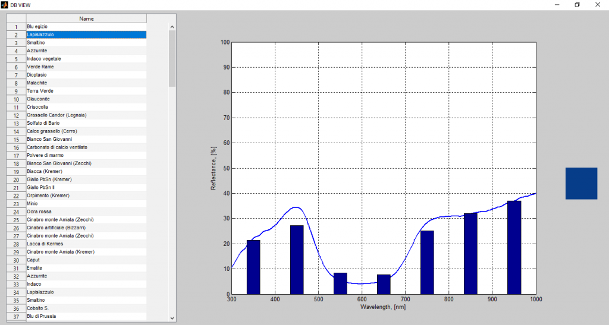
Task: Select Azzurrite in row 32
Action: click(x=86, y=276)
